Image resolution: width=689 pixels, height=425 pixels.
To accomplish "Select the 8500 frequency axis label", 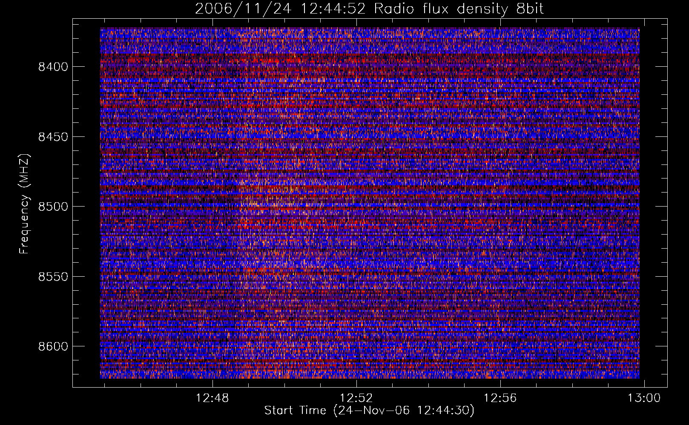I will (53, 207).
